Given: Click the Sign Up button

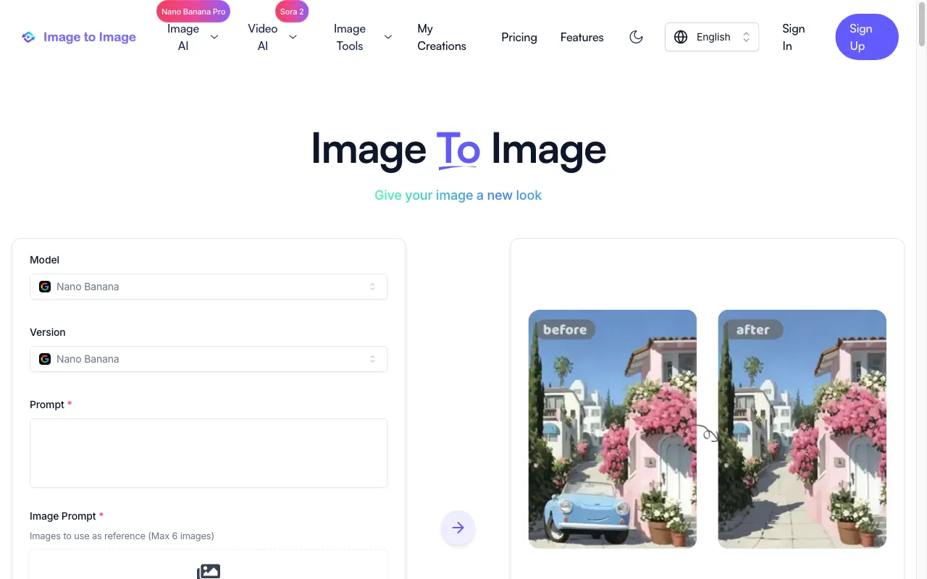Looking at the screenshot, I should pyautogui.click(x=867, y=37).
